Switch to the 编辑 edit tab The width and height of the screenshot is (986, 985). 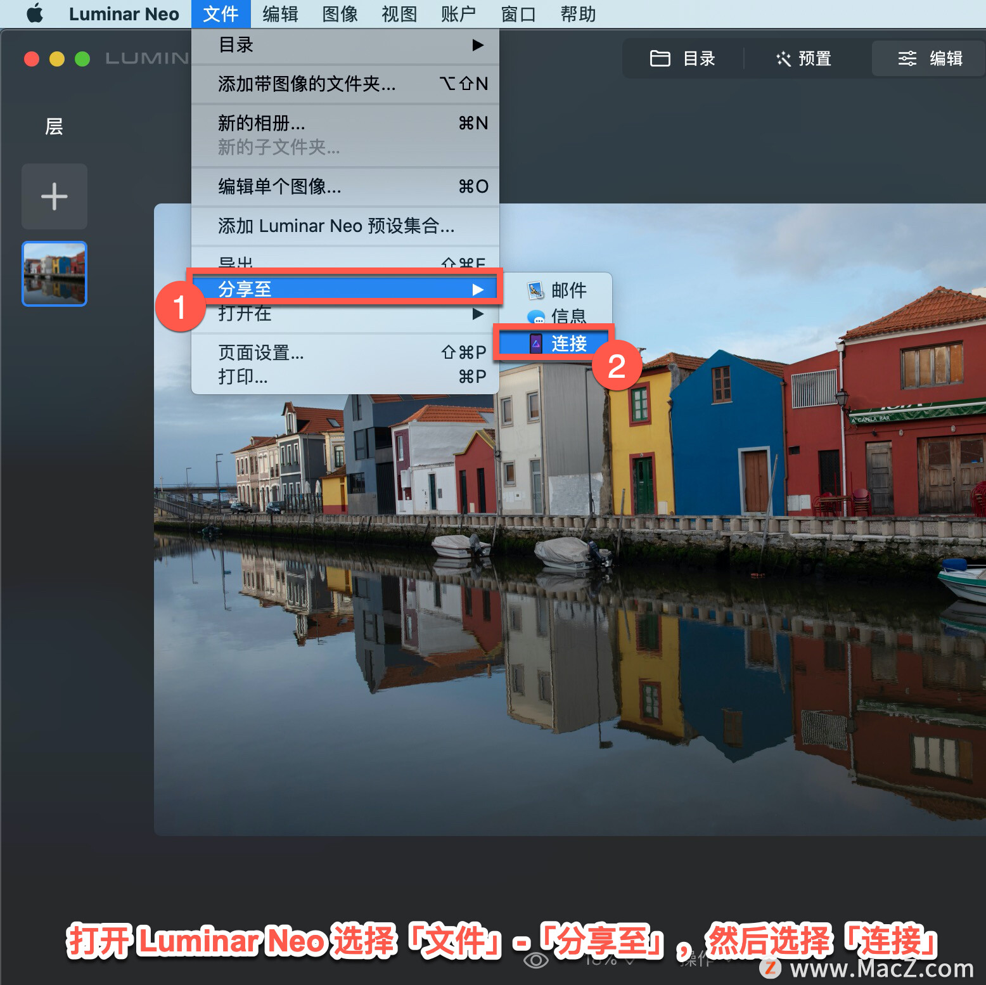[930, 59]
